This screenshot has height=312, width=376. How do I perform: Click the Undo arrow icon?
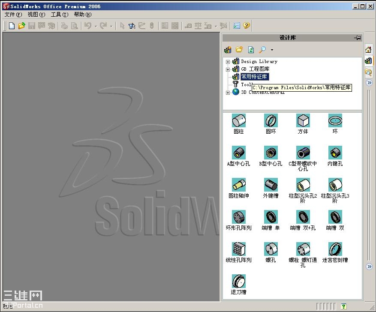click(x=88, y=26)
